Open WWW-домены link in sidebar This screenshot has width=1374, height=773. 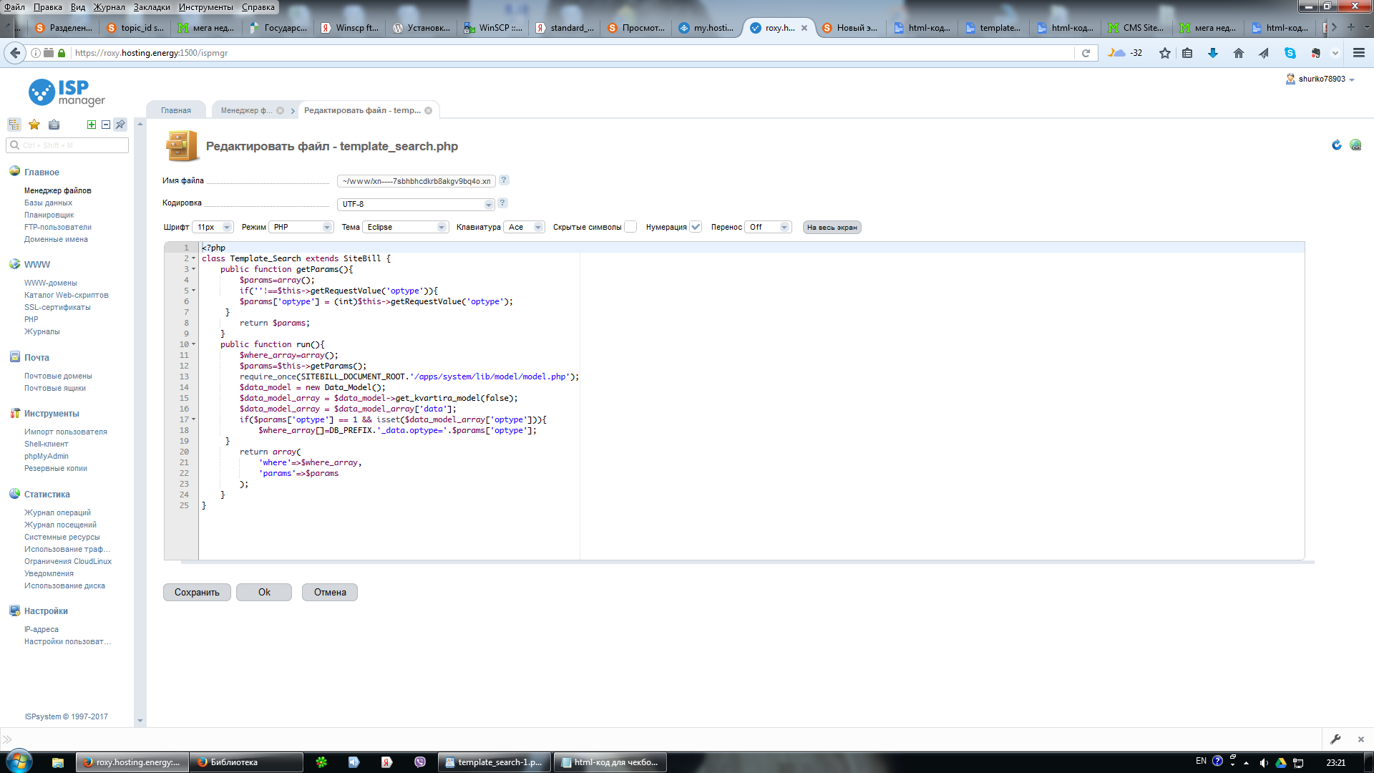(x=51, y=283)
